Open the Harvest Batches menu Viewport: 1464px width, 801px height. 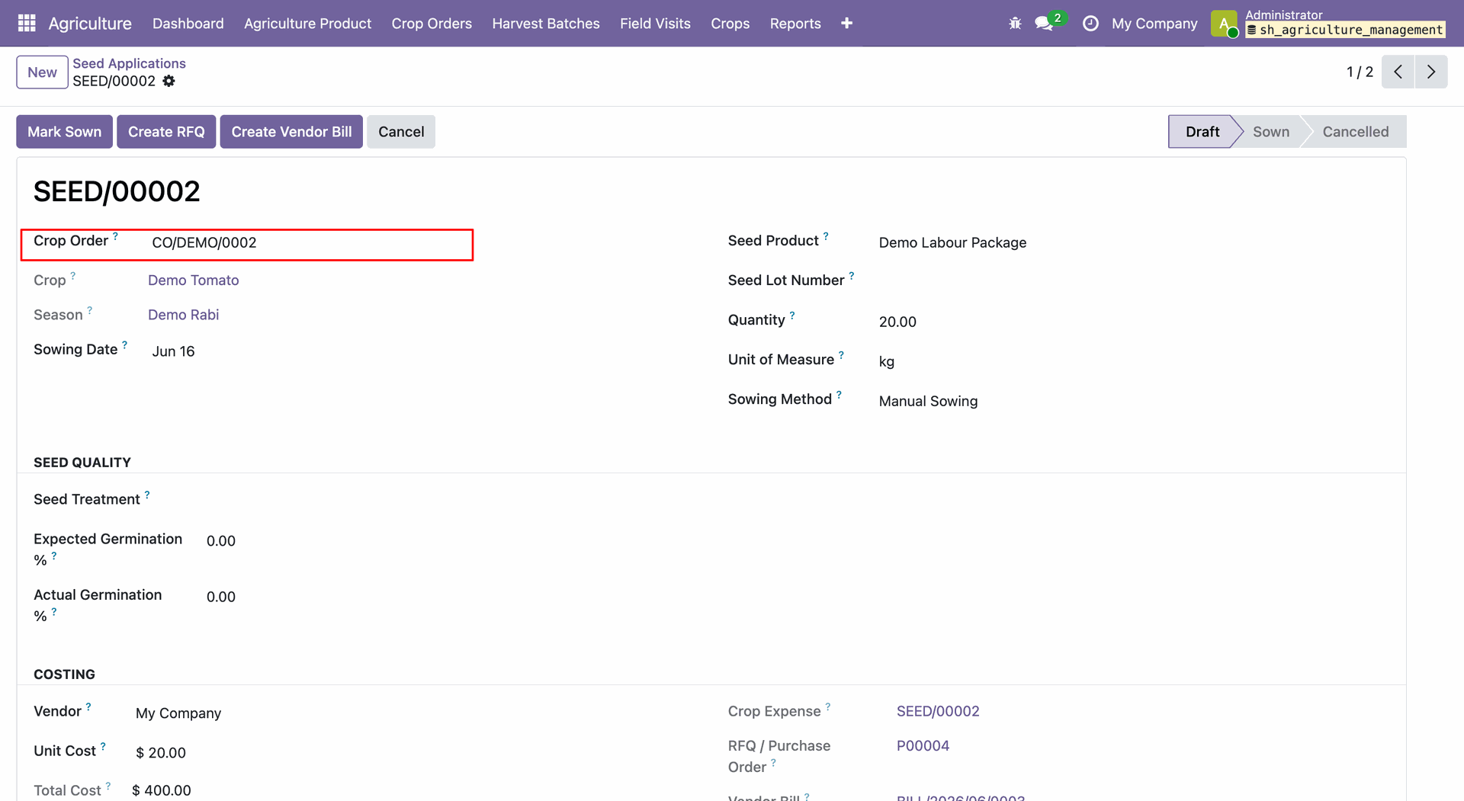546,24
